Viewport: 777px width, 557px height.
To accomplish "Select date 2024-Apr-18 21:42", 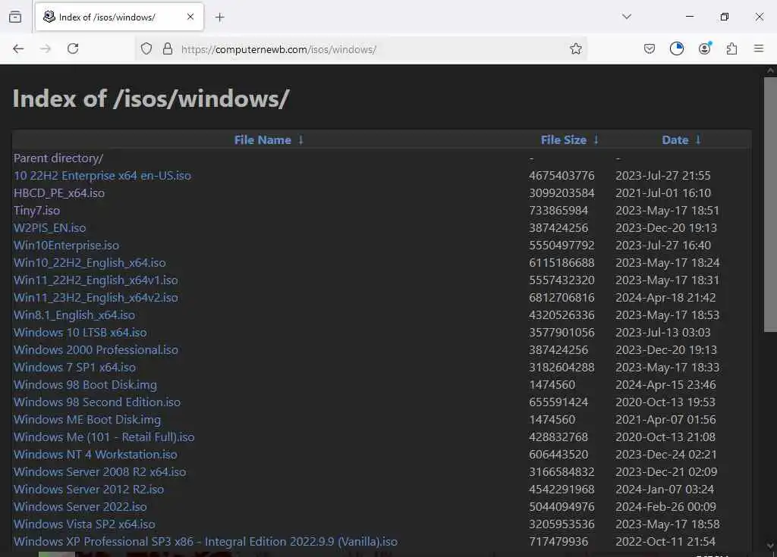I will [665, 298].
